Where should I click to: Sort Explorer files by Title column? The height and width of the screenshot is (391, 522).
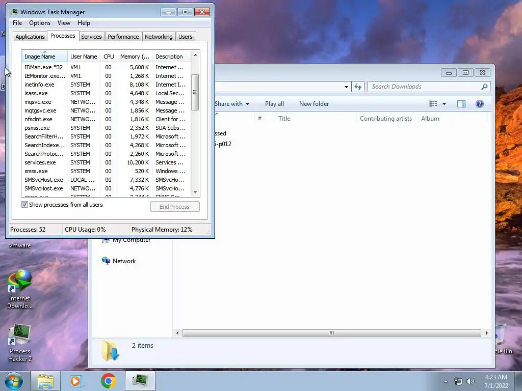coord(315,118)
